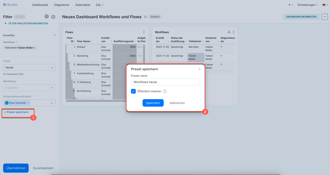This screenshot has width=330, height=175.
Task: Collapse the filter sidebar panel
Action: click(x=53, y=17)
